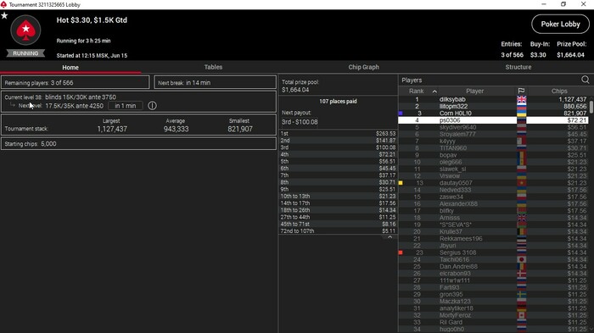Click the favorite star icon
This screenshot has height=333, width=594.
coord(4,15)
